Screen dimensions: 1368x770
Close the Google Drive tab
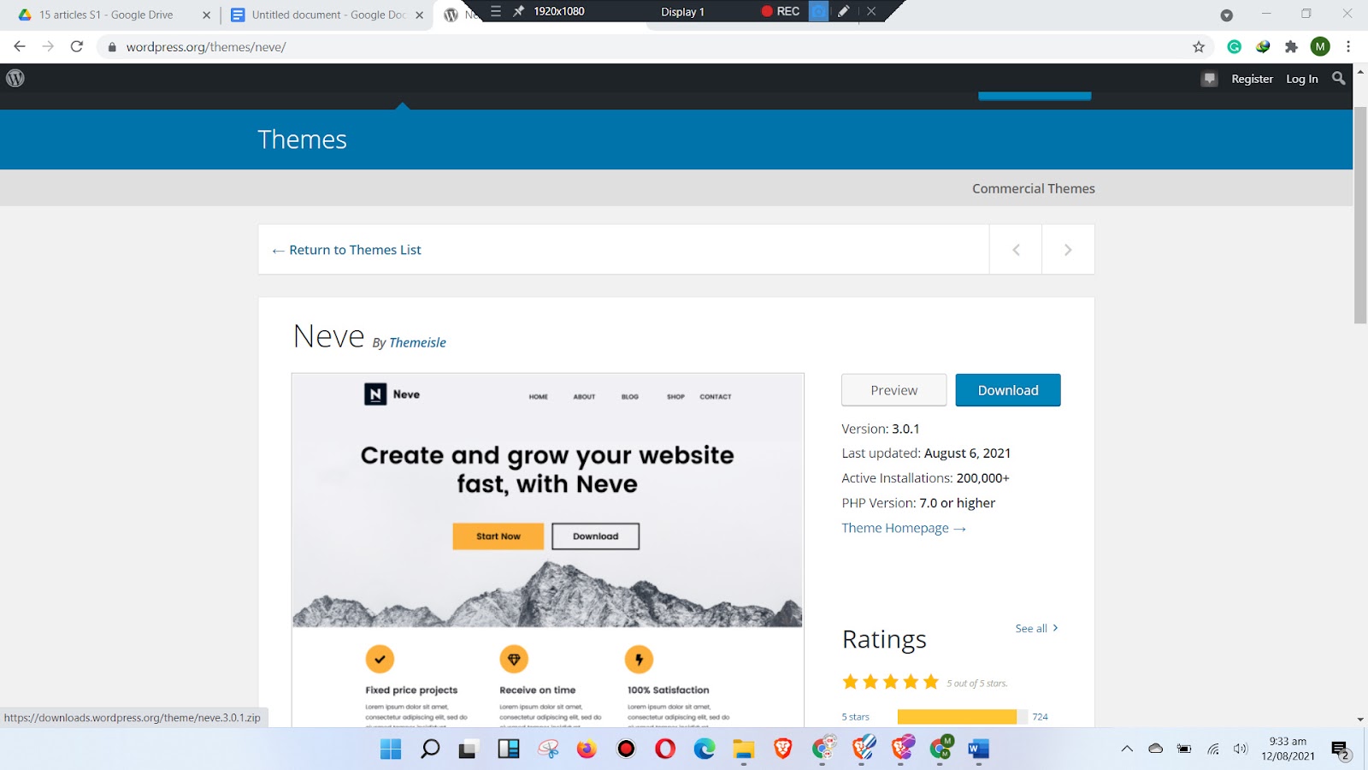coord(206,15)
